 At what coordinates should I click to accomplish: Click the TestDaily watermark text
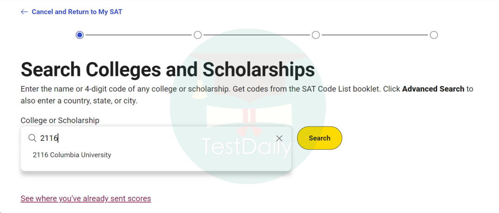(x=247, y=147)
